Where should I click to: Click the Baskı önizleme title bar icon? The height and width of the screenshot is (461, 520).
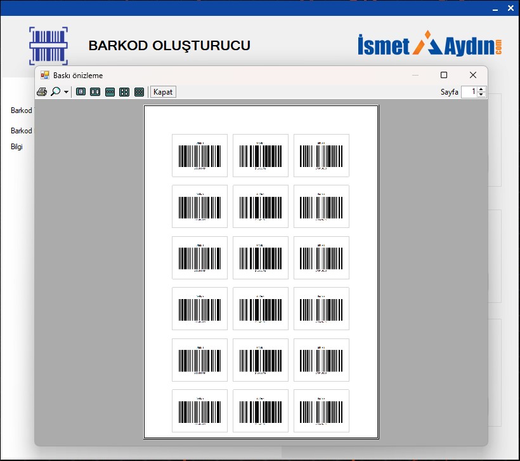(45, 75)
